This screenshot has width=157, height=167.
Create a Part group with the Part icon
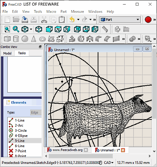pyautogui.click(x=117, y=29)
